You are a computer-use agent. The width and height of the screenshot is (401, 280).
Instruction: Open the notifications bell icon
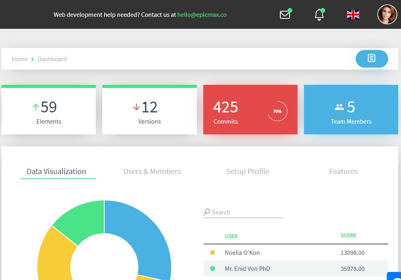click(319, 14)
